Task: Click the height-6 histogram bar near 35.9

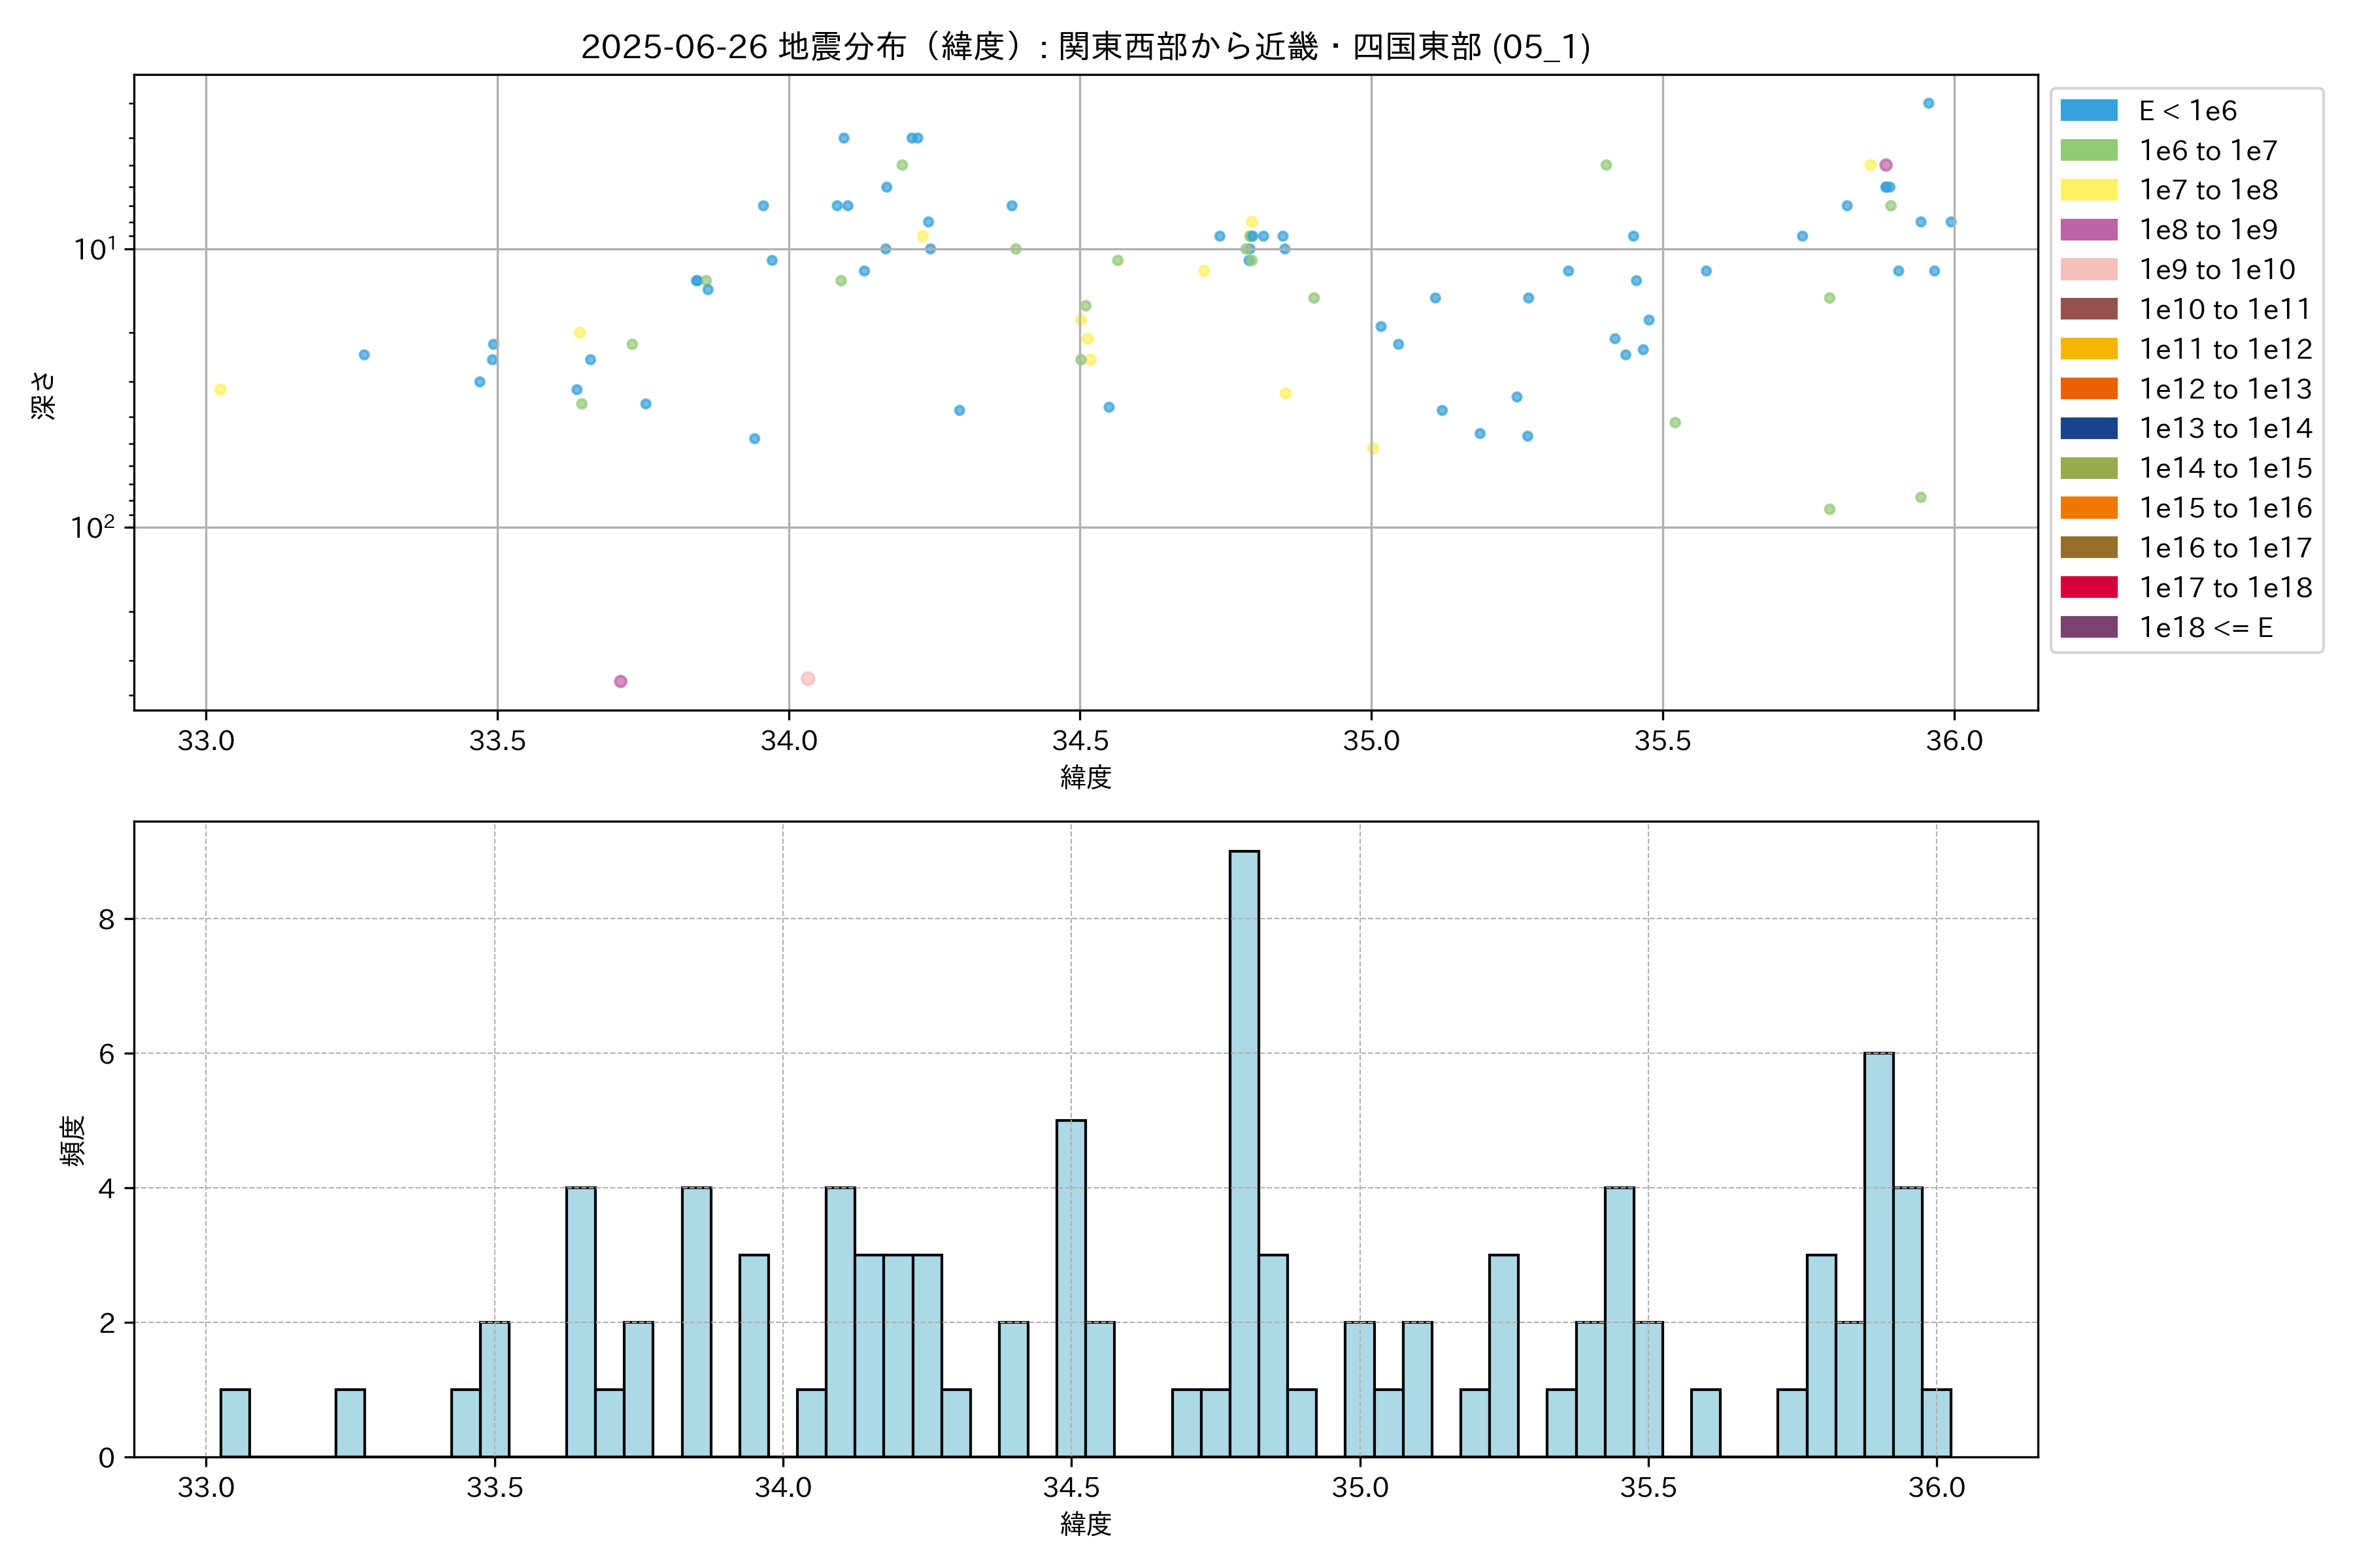Action: pyautogui.click(x=1878, y=1255)
